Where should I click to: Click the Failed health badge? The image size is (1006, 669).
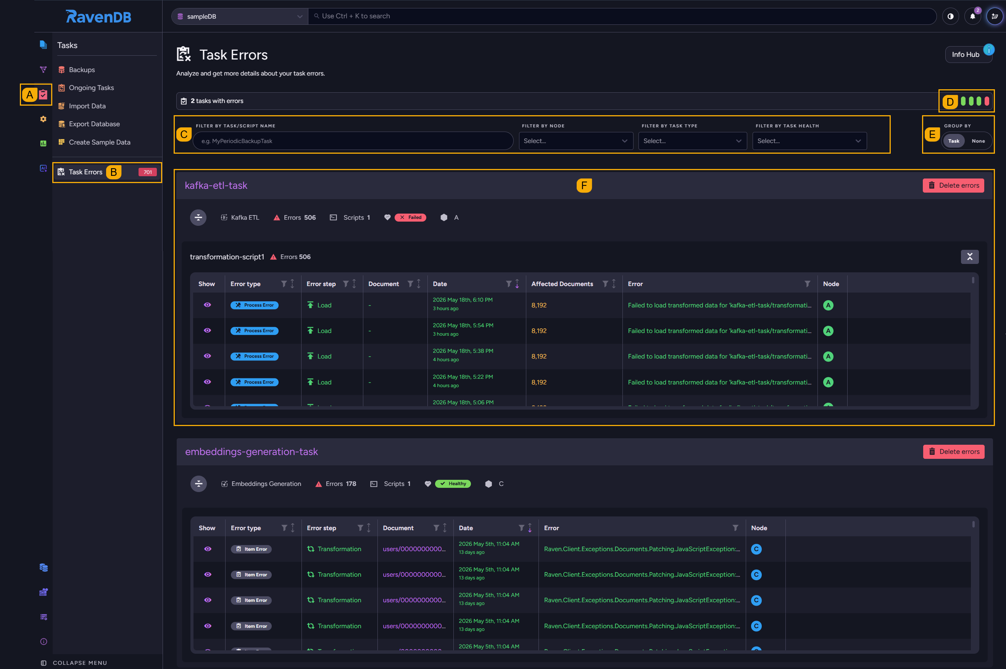click(410, 217)
